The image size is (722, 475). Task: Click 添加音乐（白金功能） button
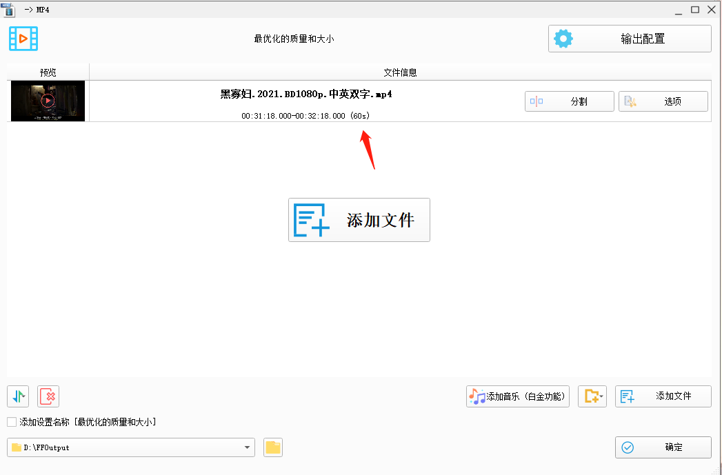pyautogui.click(x=518, y=396)
